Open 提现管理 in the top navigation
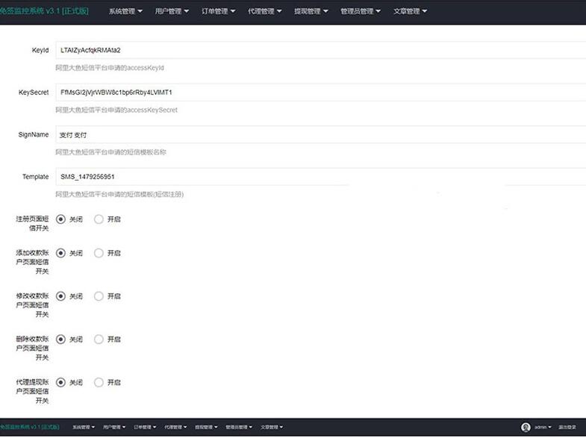 click(x=311, y=11)
